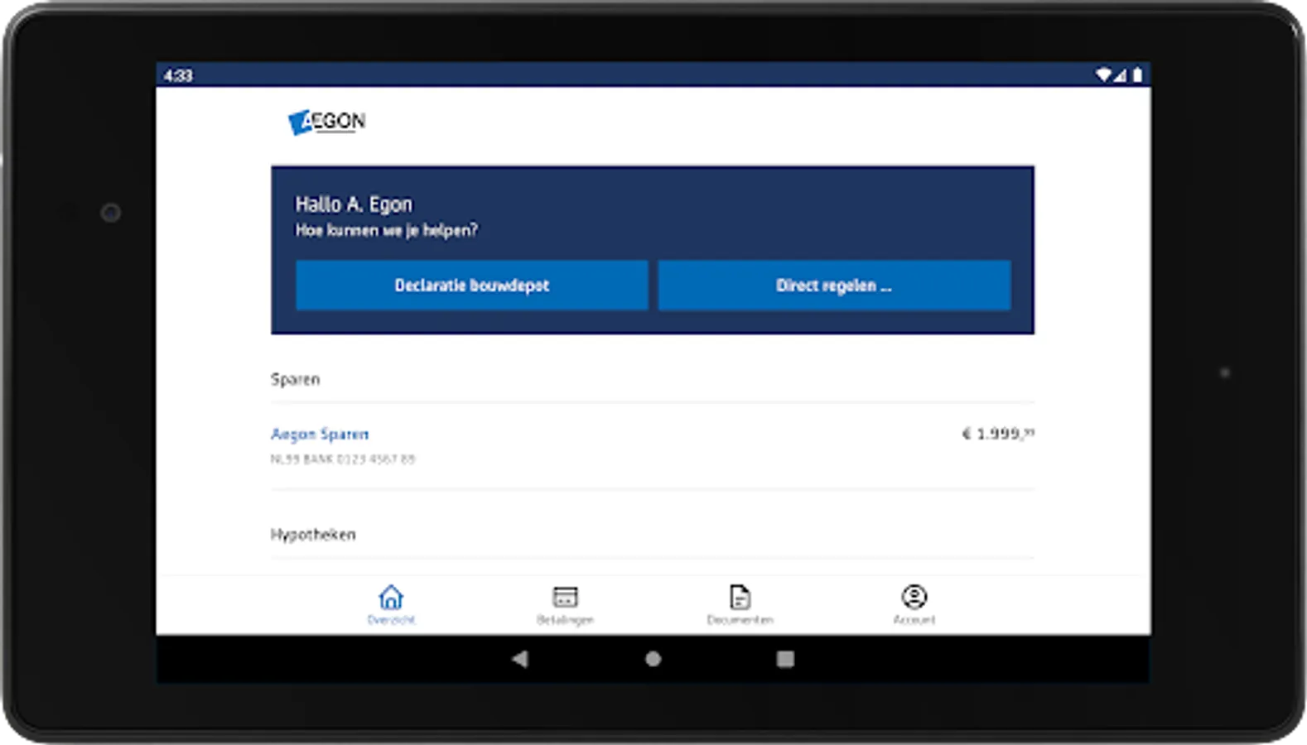Tap the Android recent apps square button
The image size is (1307, 745).
click(785, 659)
